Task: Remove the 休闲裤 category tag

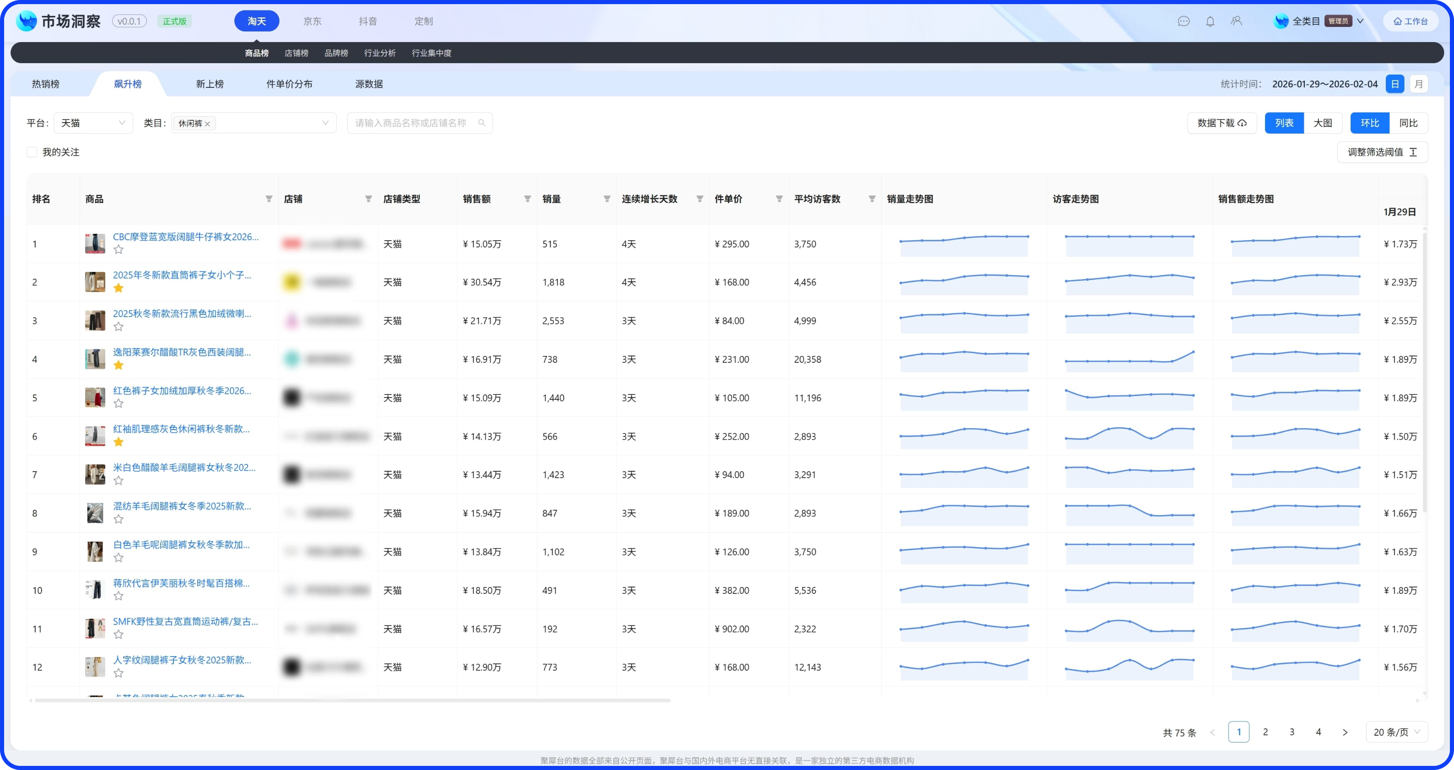Action: pos(208,124)
